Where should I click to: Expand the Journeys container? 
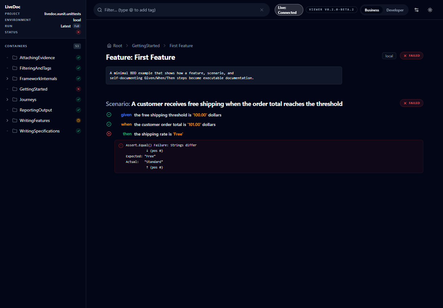tap(7, 99)
